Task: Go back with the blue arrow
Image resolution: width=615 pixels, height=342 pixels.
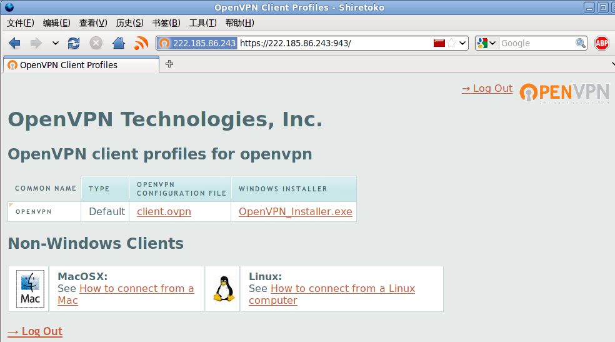Action: click(14, 43)
